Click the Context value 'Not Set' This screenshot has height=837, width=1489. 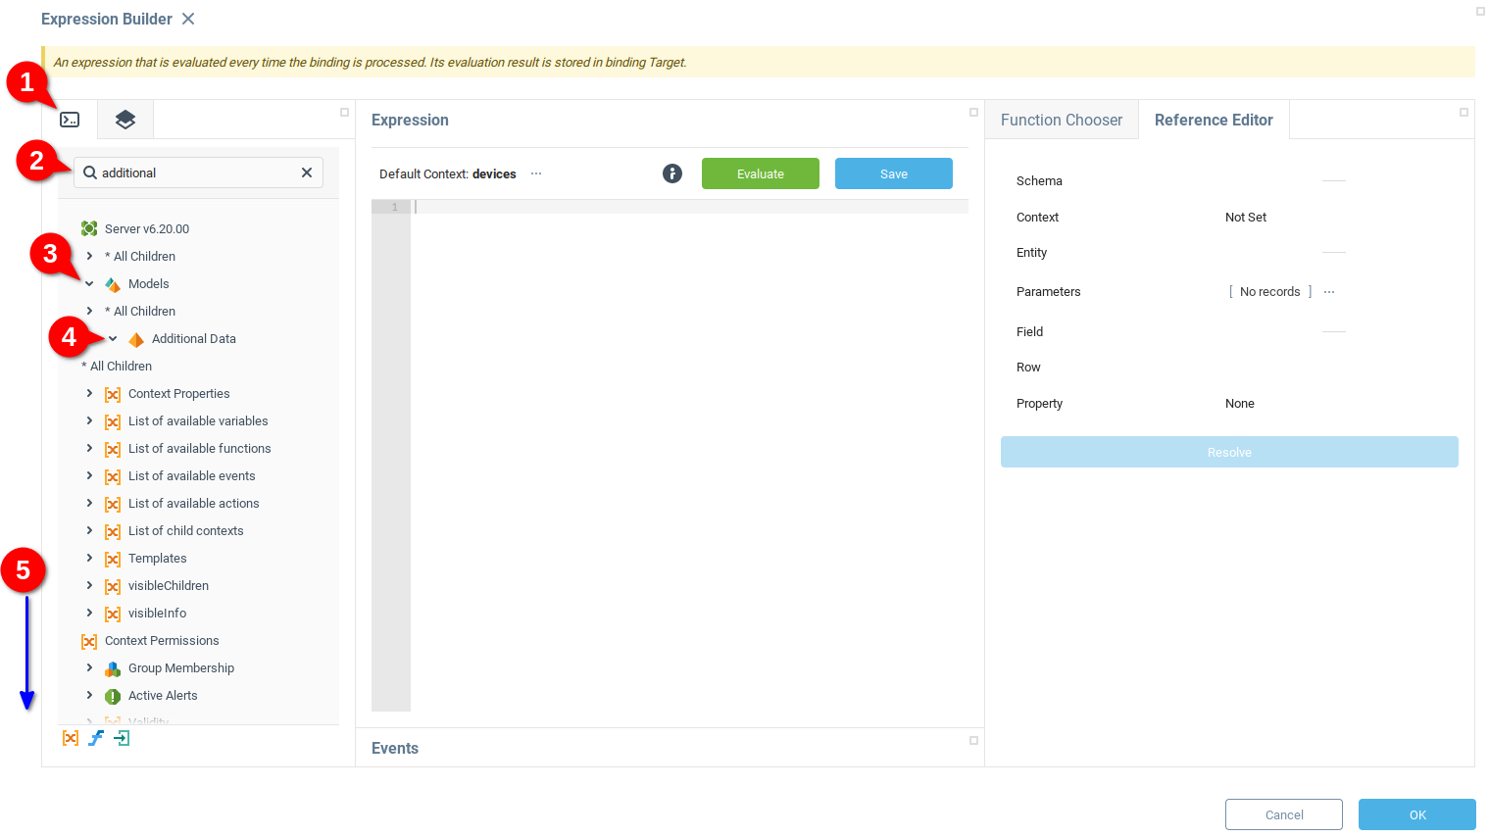tap(1246, 218)
